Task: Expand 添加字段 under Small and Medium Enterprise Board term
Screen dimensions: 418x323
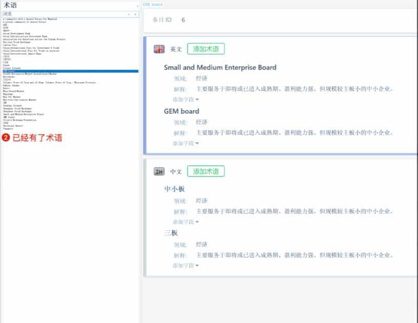Action: click(186, 99)
